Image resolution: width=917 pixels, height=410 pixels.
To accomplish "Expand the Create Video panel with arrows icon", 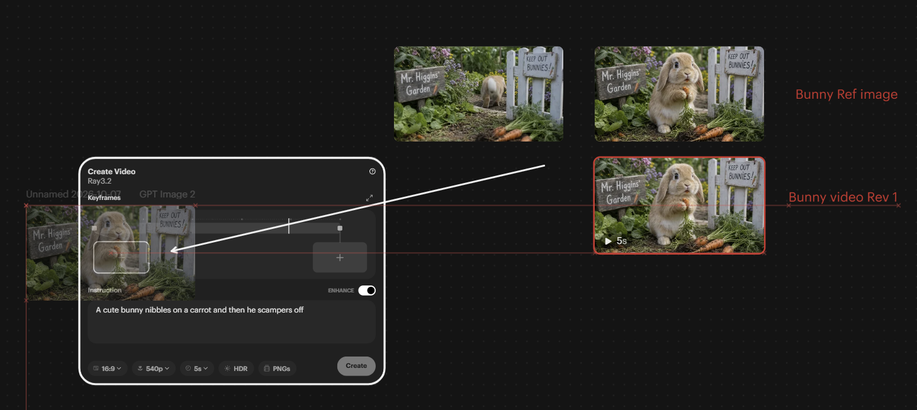I will click(369, 197).
